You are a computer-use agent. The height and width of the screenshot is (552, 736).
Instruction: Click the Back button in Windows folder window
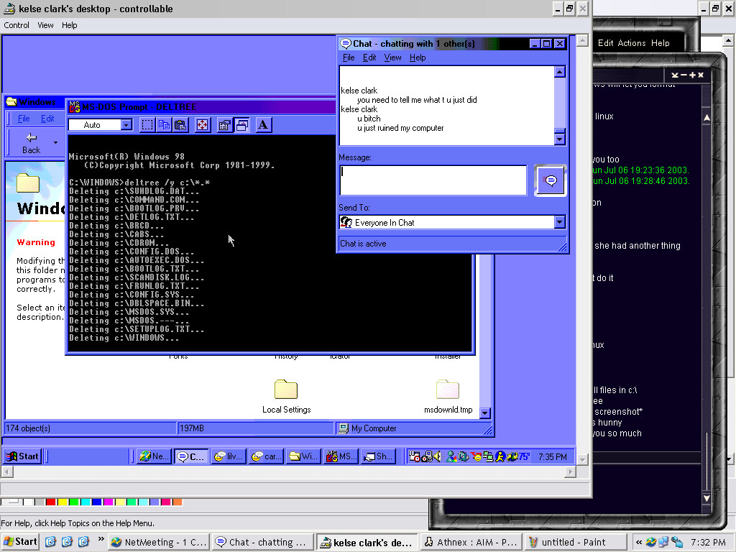point(31,143)
